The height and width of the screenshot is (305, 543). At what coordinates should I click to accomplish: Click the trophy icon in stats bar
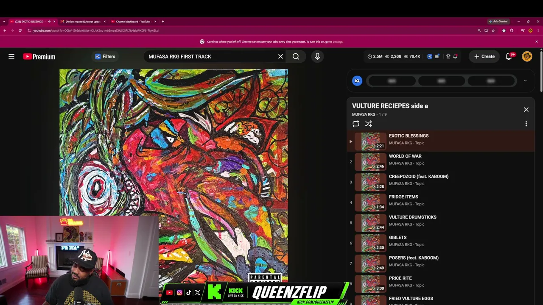(448, 56)
